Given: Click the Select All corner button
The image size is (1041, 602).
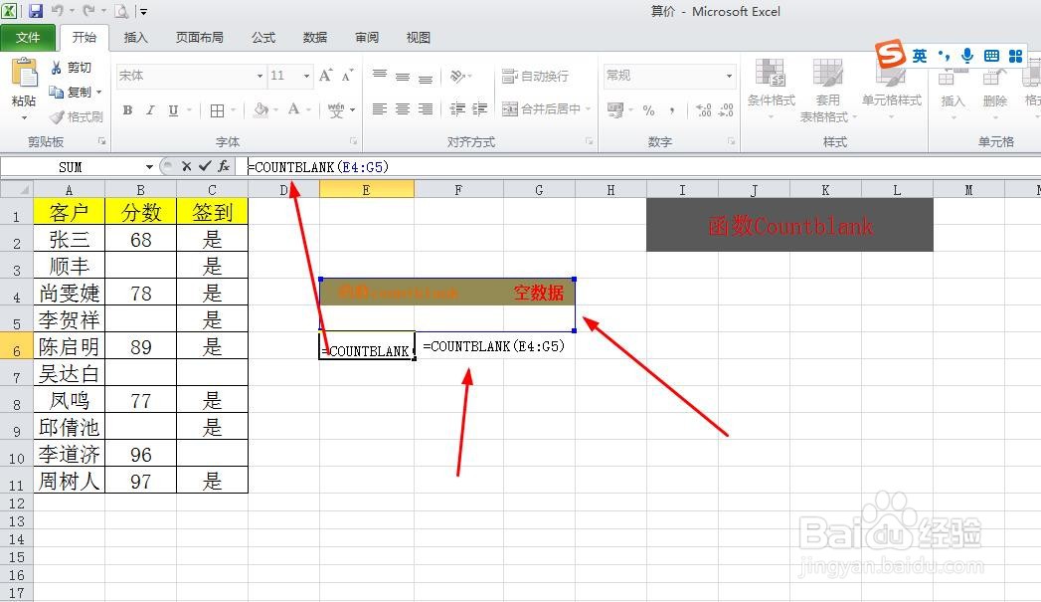Looking at the screenshot, I should (x=17, y=189).
